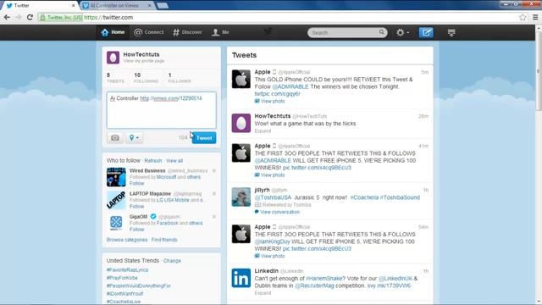Open twitpic.com/cgqy6r link
Image resolution: width=542 pixels, height=305 pixels.
click(277, 94)
